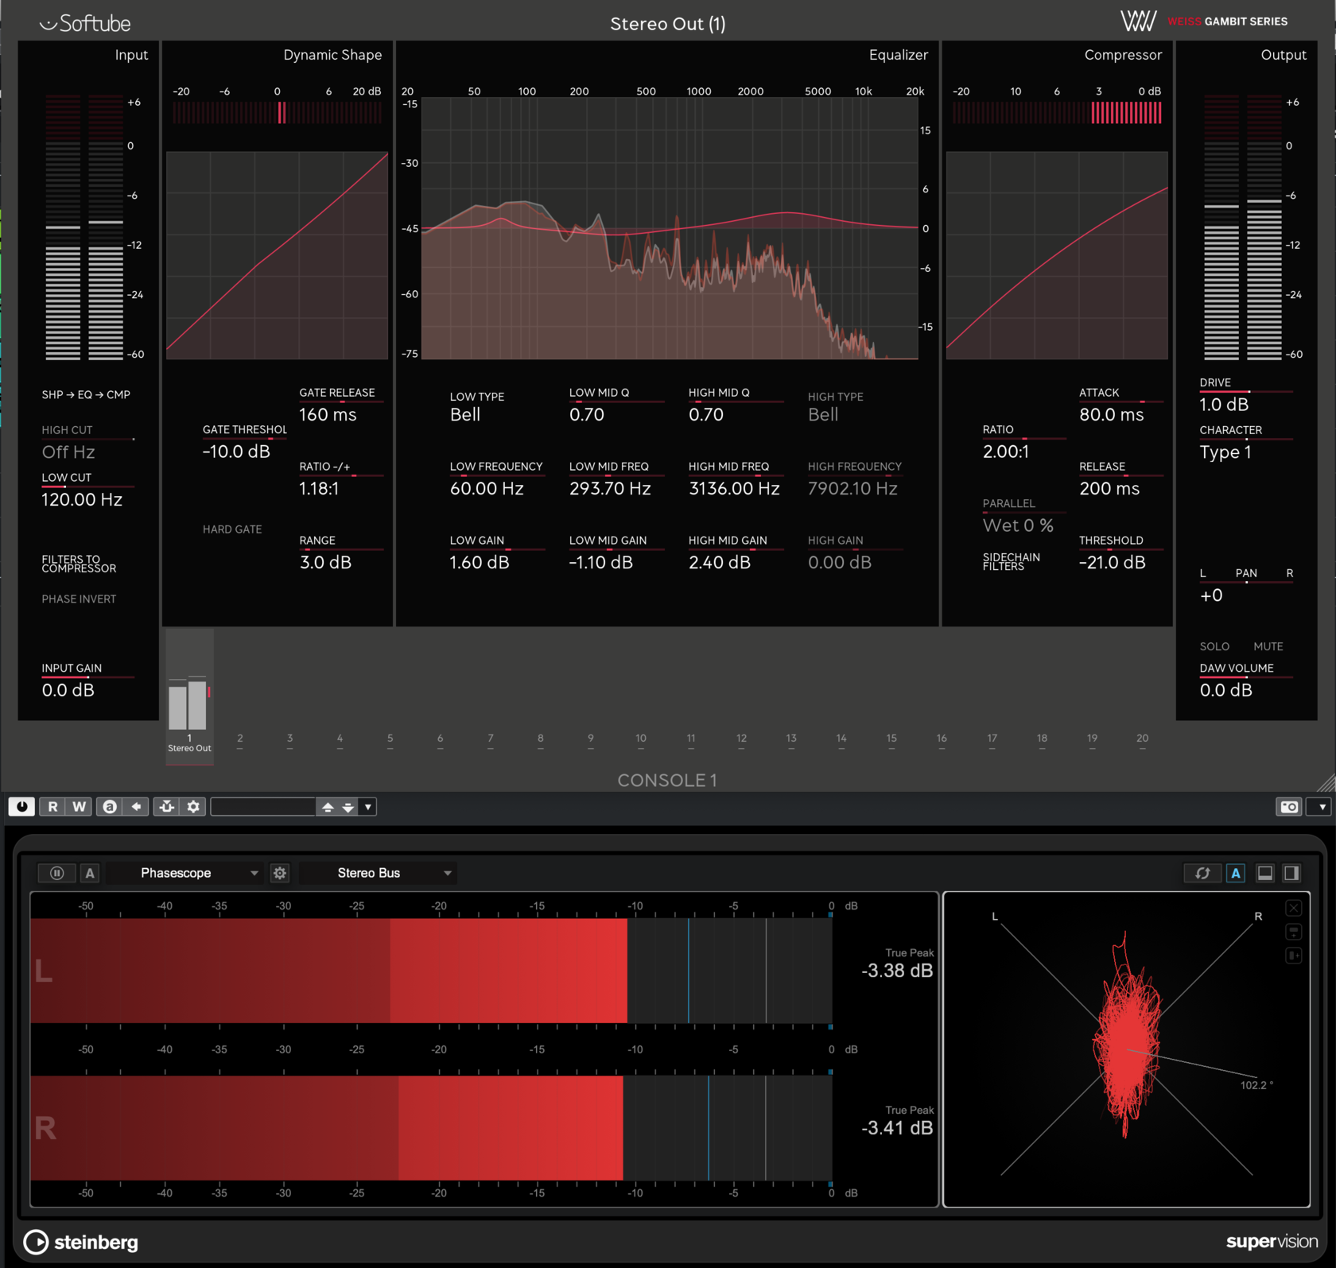
Task: Open Phasescope module settings gear
Action: tap(280, 873)
